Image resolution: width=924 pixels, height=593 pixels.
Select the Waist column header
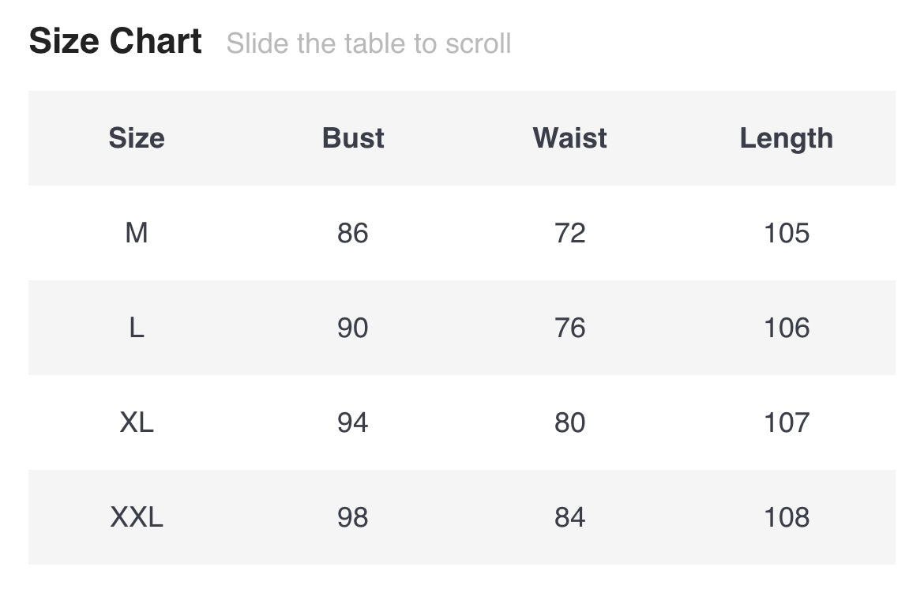click(x=569, y=138)
